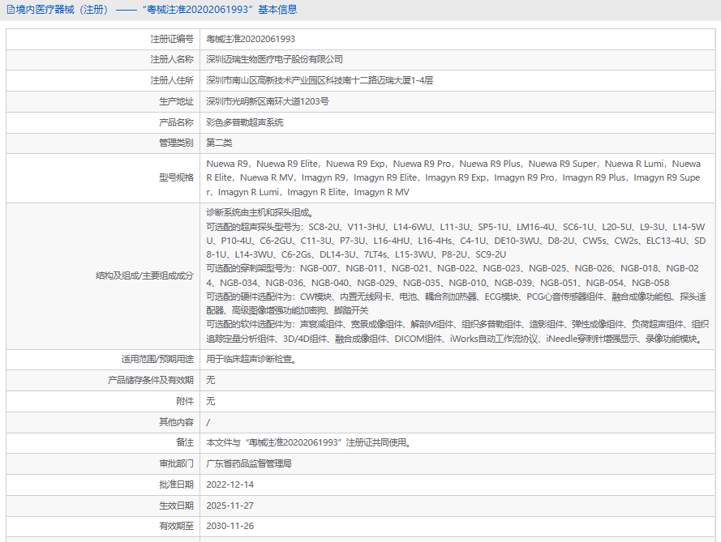This screenshot has width=721, height=542.
Task: Click expiry date 2030-11-26
Action: tap(230, 526)
